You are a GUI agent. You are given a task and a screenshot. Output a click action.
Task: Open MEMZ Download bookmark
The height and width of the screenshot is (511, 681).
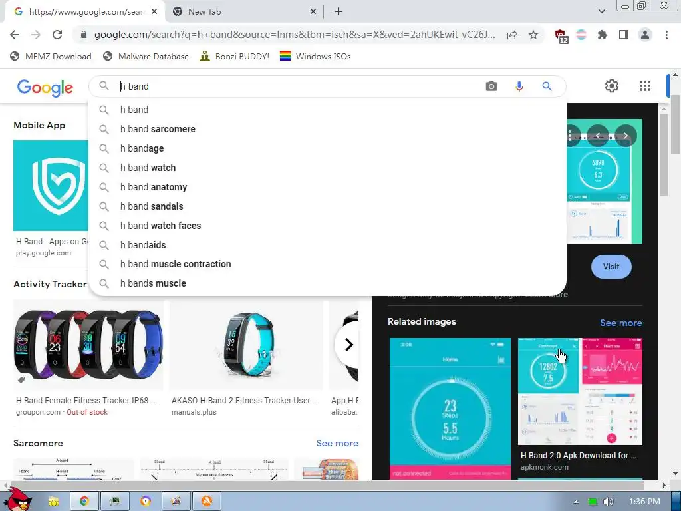point(51,56)
